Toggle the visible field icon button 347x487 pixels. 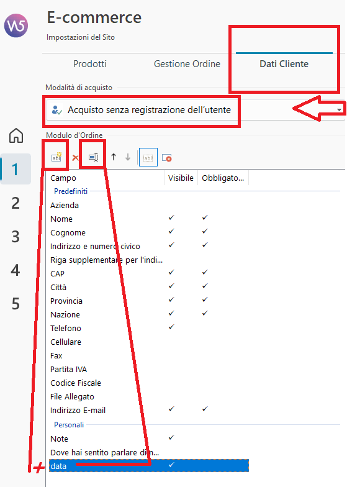pos(148,158)
